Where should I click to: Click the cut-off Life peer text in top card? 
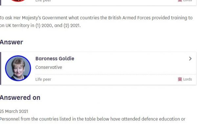pyautogui.click(x=43, y=1)
